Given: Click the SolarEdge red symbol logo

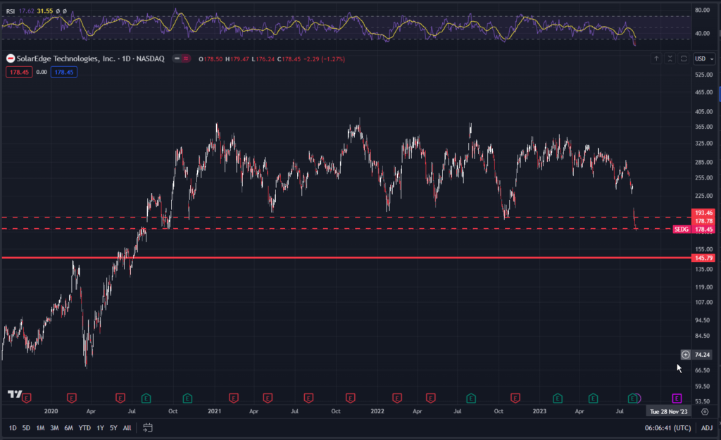Looking at the screenshot, I should (x=10, y=59).
